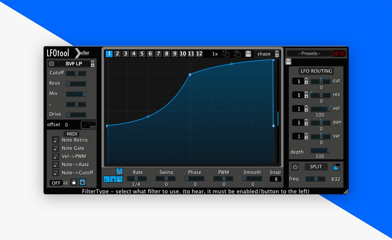Adjust the Drive slider
The height and width of the screenshot is (240, 392).
(76, 115)
